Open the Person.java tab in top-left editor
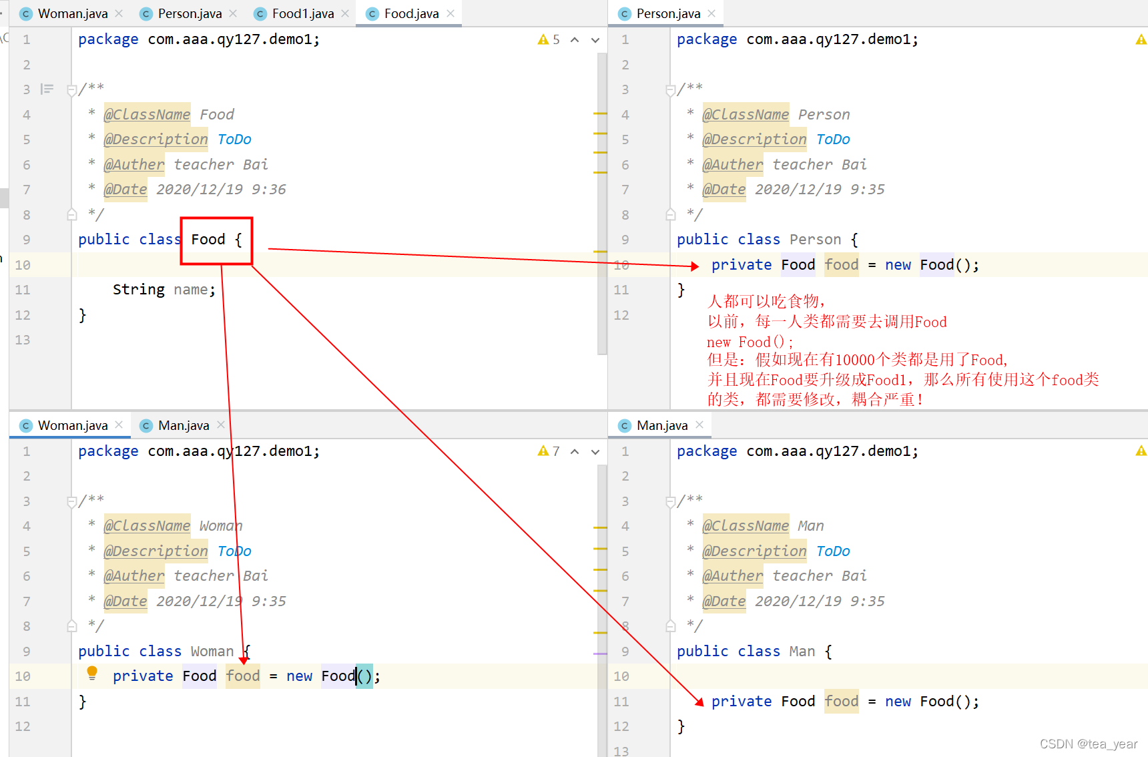Viewport: 1148px width, 757px height. (x=182, y=13)
